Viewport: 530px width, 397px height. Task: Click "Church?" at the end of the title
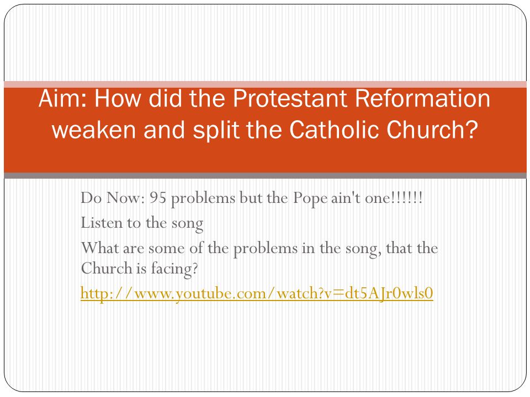pyautogui.click(x=432, y=130)
